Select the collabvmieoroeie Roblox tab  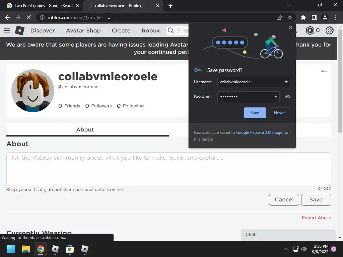pyautogui.click(x=123, y=6)
